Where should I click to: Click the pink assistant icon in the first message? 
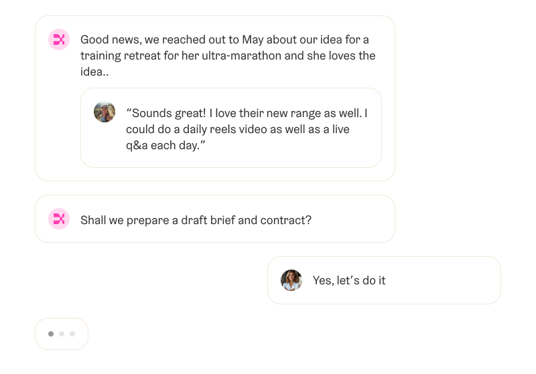pos(59,40)
